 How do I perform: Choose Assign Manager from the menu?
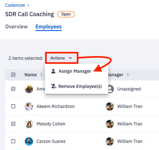tap(75, 71)
